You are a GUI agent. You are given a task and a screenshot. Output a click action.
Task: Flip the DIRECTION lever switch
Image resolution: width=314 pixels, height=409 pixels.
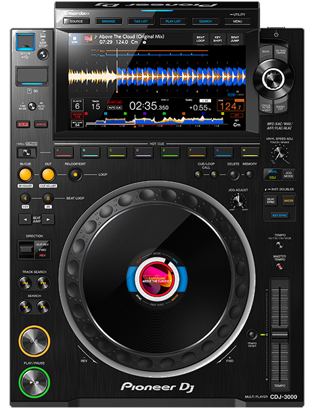click(x=26, y=249)
